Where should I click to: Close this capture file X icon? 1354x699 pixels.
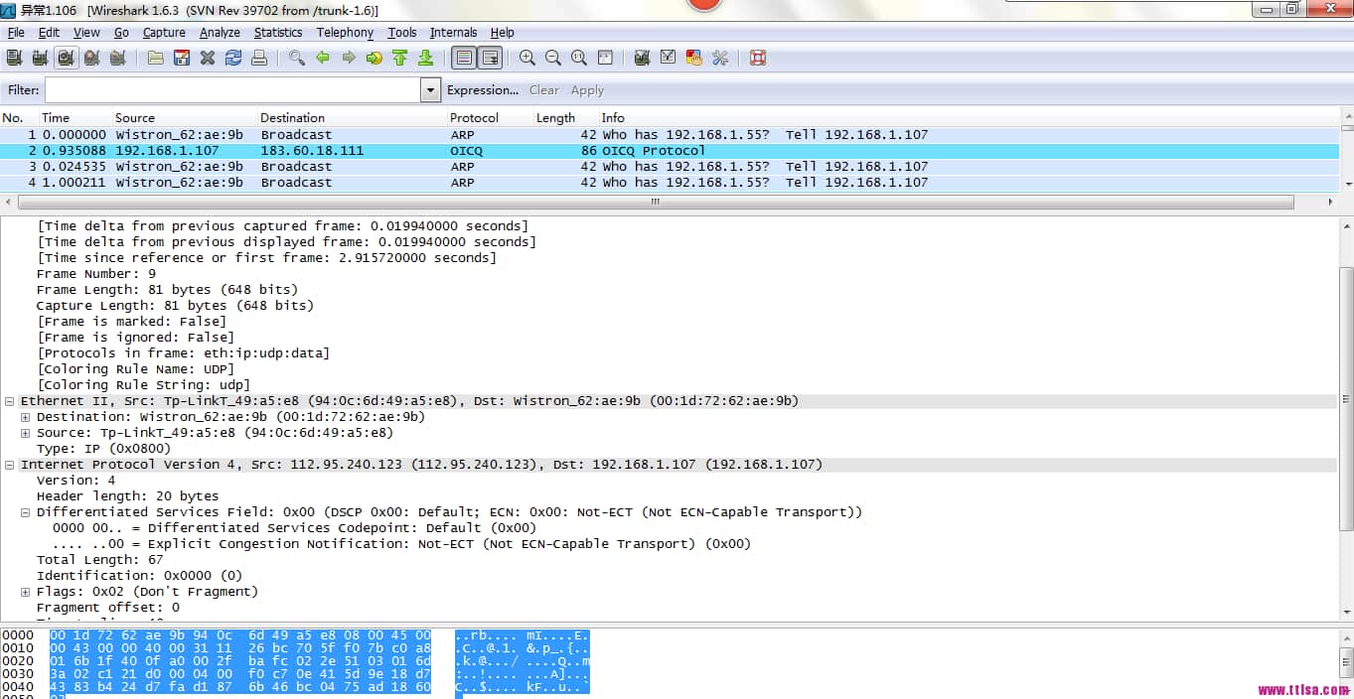(x=208, y=58)
